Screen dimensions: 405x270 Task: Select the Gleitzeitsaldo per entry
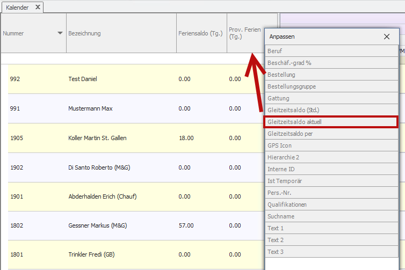[x=331, y=134]
